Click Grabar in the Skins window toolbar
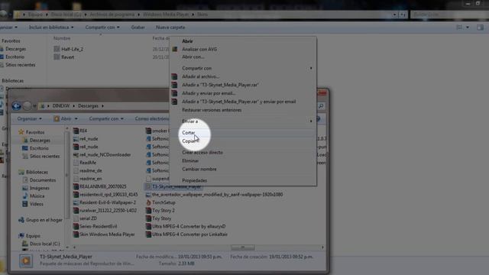Image resolution: width=489 pixels, height=275 pixels. point(138,27)
